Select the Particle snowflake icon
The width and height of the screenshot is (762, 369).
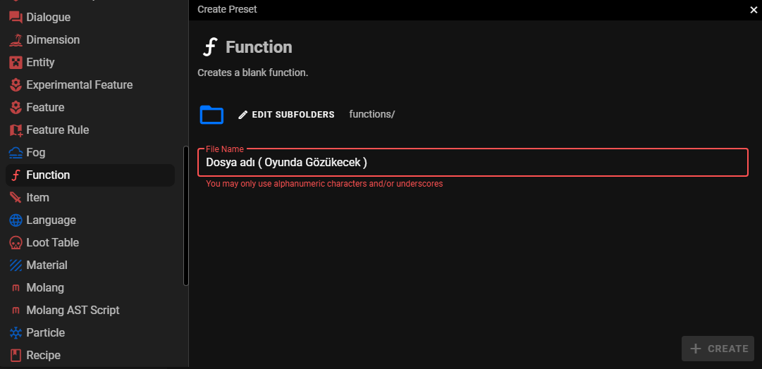pyautogui.click(x=16, y=333)
